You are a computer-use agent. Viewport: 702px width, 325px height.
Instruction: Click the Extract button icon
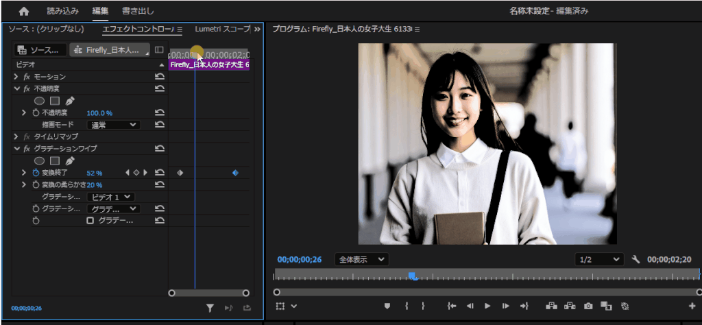pyautogui.click(x=570, y=306)
